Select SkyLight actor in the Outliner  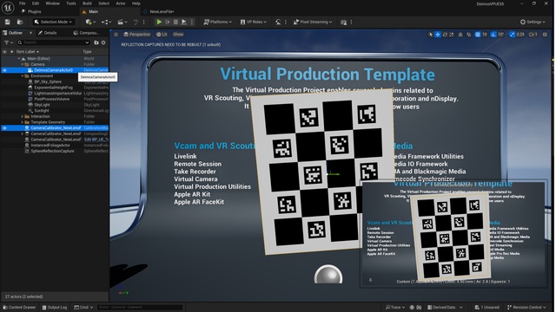click(42, 105)
